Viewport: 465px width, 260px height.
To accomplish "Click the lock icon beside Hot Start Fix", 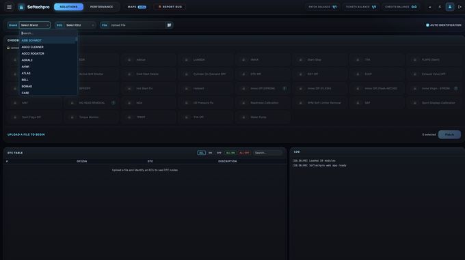I will [129, 89].
